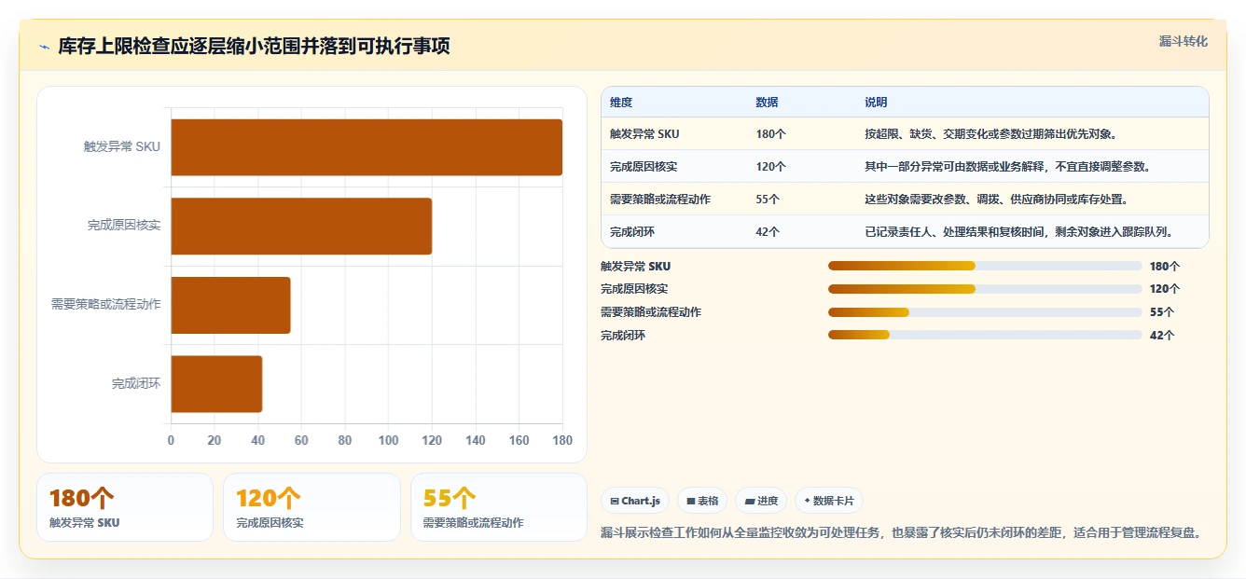The width and height of the screenshot is (1246, 579).
Task: Click the 说明 column header
Action: [876, 103]
